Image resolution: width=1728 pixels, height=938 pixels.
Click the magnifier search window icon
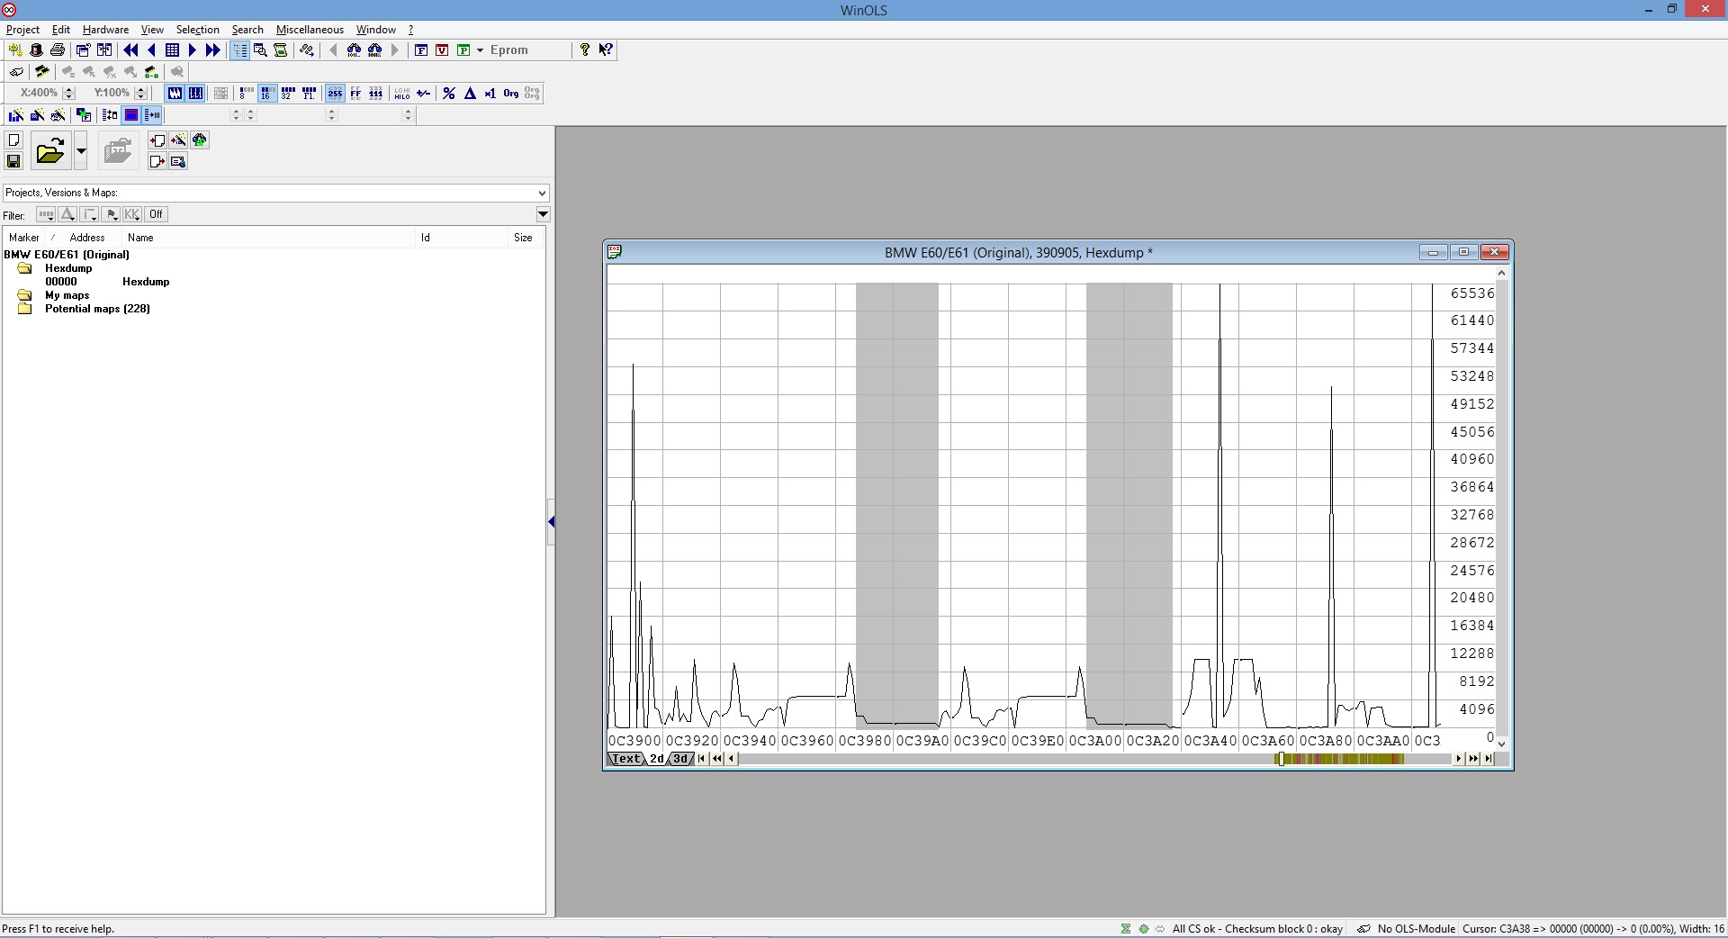[x=260, y=50]
